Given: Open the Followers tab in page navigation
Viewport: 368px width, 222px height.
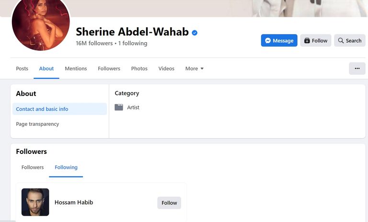Looking at the screenshot, I should [x=109, y=69].
